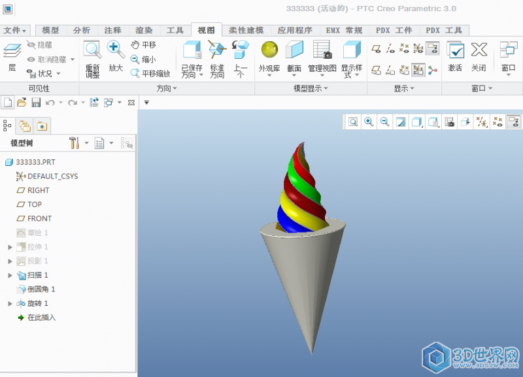Click the 隐藏 hide button
This screenshot has height=377, width=523.
click(x=39, y=44)
